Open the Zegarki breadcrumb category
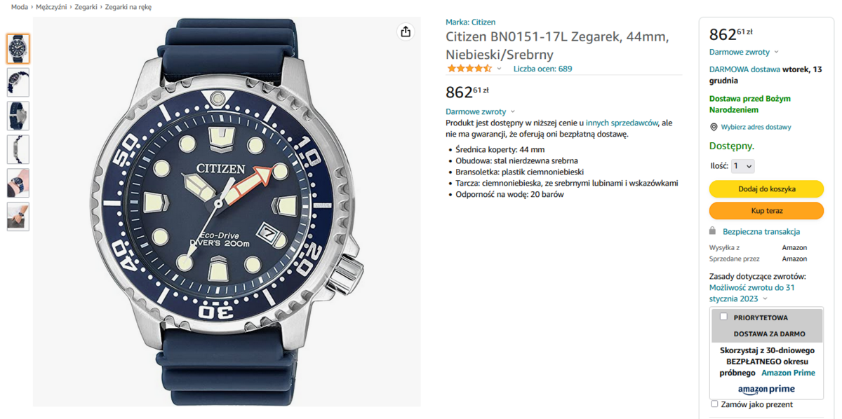 click(x=86, y=7)
